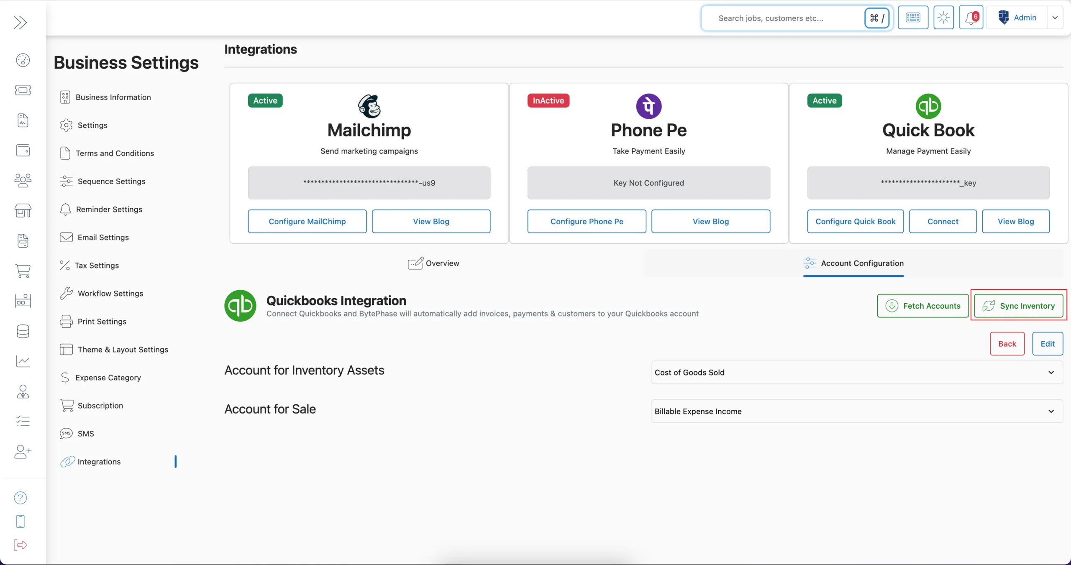Image resolution: width=1071 pixels, height=565 pixels.
Task: Click the Admin profile button
Action: (1017, 18)
